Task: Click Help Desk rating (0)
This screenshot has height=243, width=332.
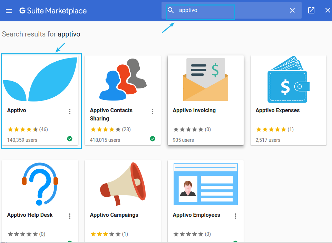Action: coord(27,234)
